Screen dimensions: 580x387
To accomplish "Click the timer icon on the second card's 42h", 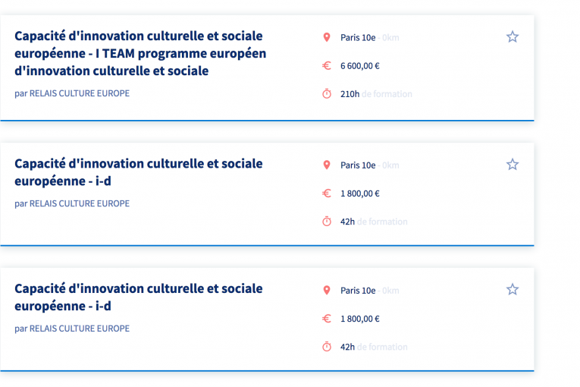I will pyautogui.click(x=327, y=221).
